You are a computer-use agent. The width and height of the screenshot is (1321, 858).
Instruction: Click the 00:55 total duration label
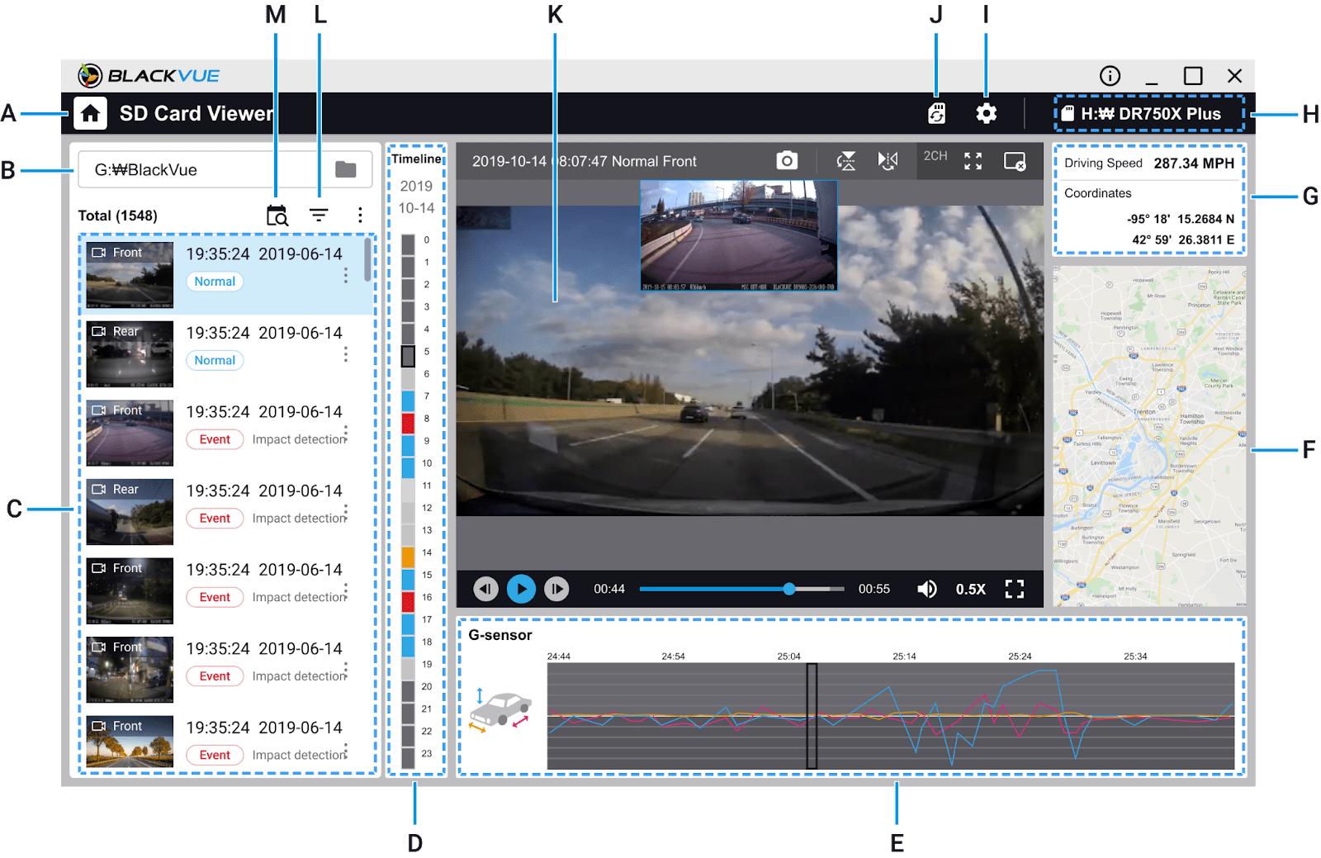point(874,589)
